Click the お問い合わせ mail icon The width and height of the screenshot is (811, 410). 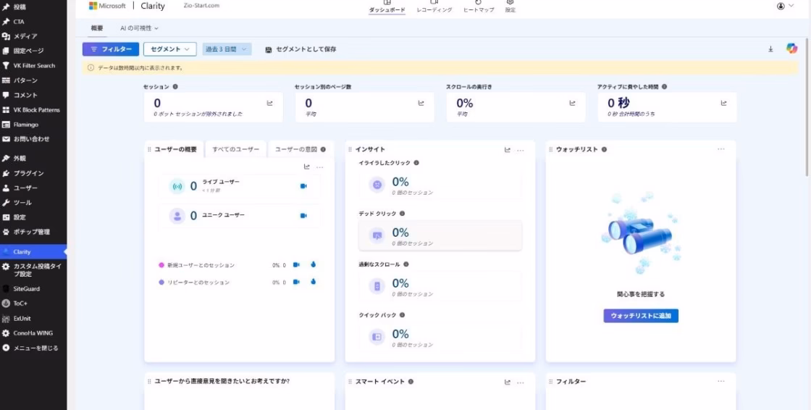click(x=7, y=139)
